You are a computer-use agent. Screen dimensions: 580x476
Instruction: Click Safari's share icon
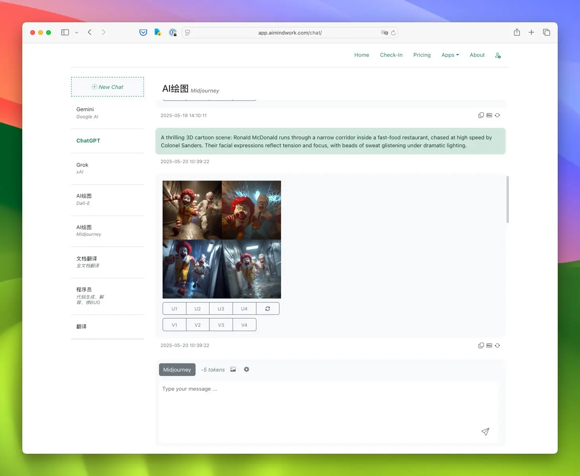(x=517, y=32)
